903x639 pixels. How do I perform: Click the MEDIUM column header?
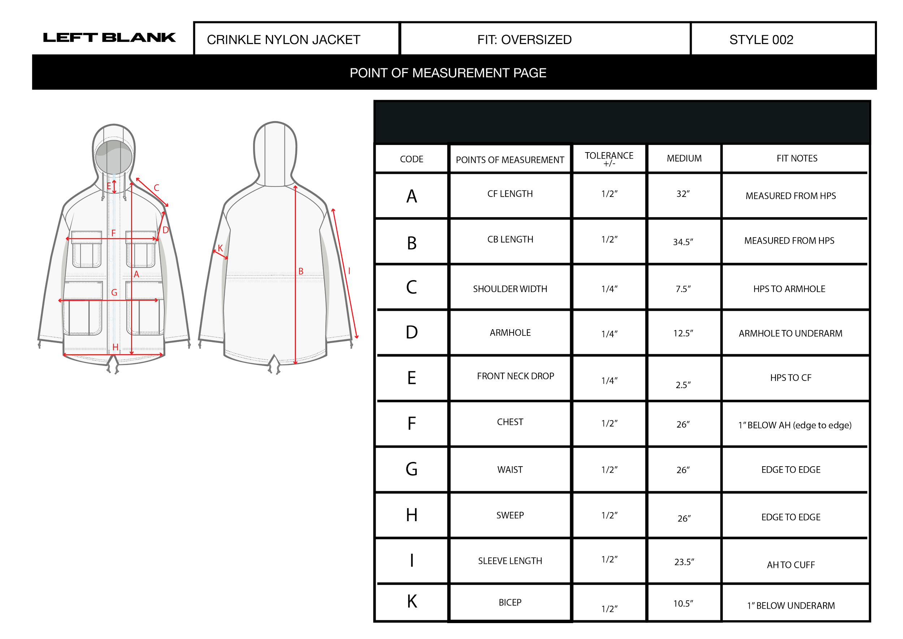click(x=684, y=158)
